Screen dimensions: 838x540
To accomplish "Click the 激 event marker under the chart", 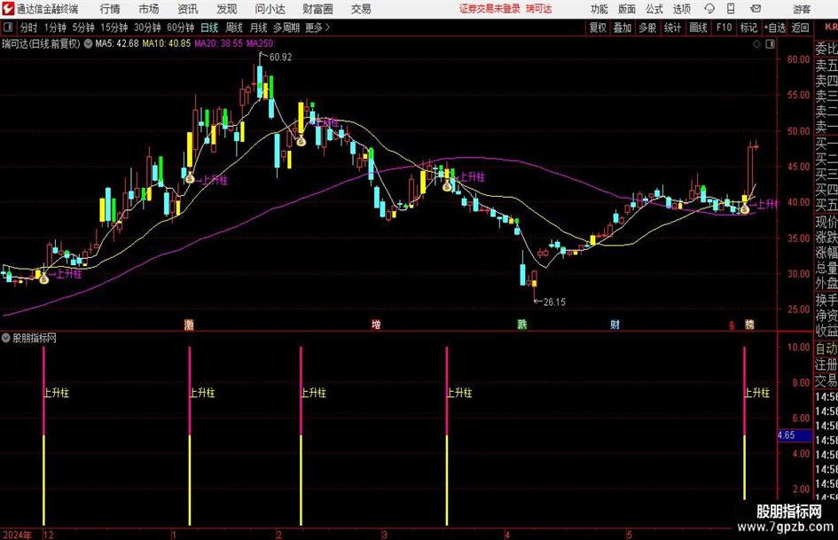I will (x=189, y=325).
